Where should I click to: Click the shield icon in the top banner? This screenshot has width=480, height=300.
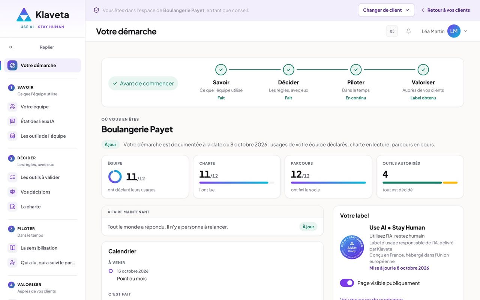(x=96, y=10)
